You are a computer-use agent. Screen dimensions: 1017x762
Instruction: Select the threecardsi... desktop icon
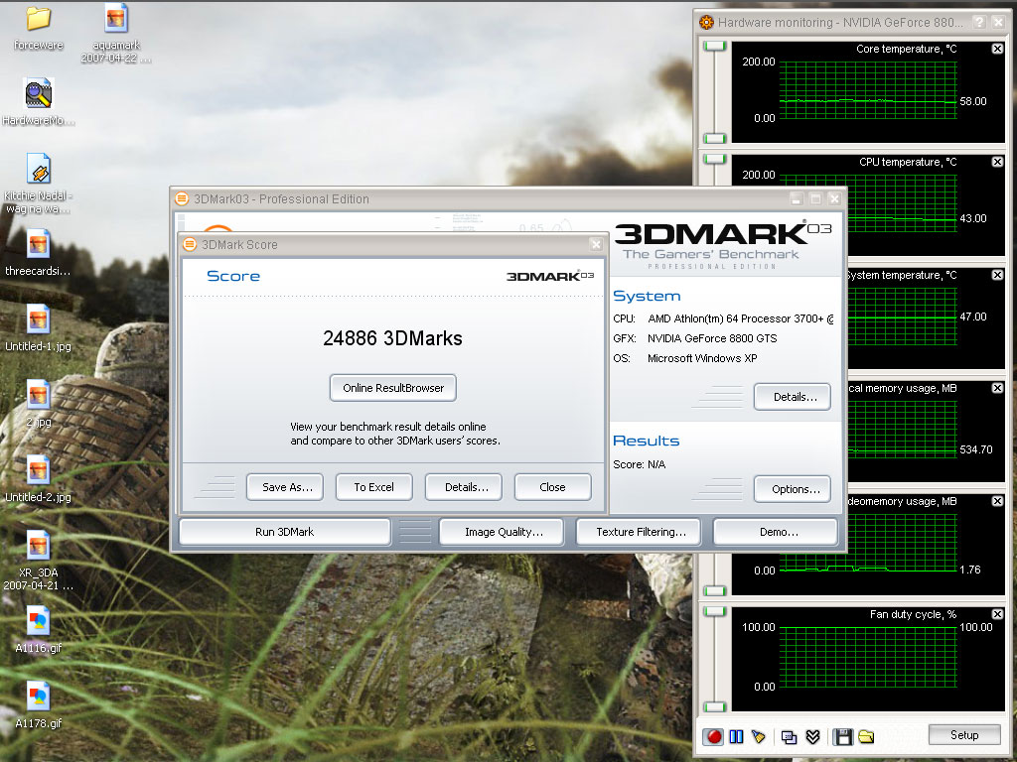pyautogui.click(x=39, y=253)
